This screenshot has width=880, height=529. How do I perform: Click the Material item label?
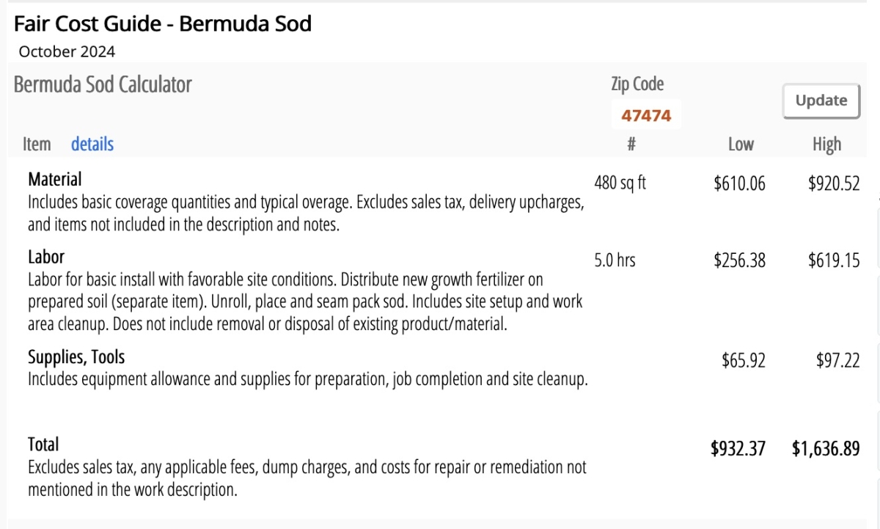click(x=55, y=179)
